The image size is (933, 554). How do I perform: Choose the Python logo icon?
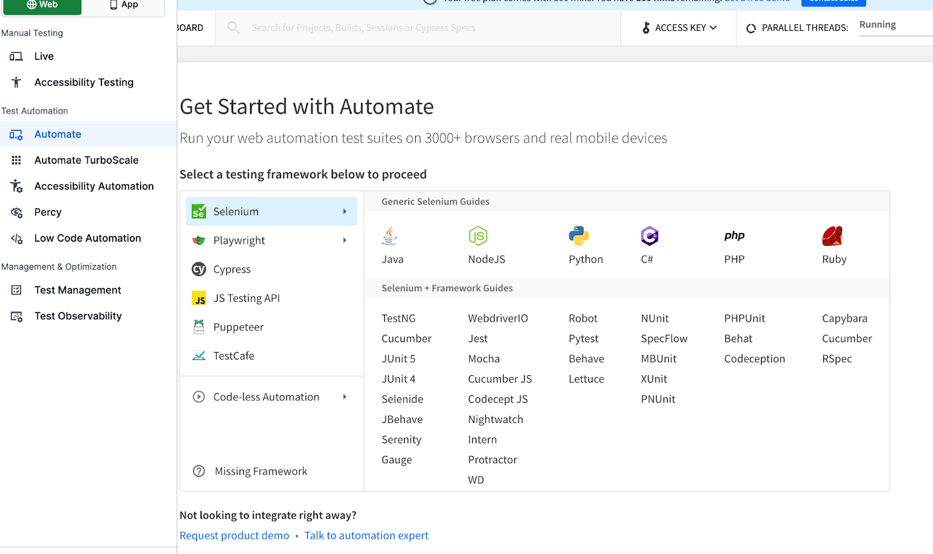coord(578,236)
